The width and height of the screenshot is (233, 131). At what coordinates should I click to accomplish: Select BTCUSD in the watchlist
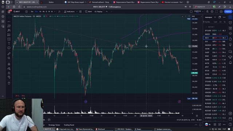(215, 31)
